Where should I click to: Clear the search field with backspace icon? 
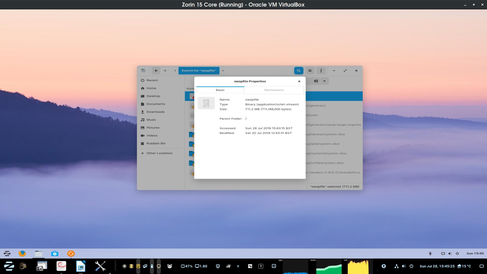coord(316,81)
